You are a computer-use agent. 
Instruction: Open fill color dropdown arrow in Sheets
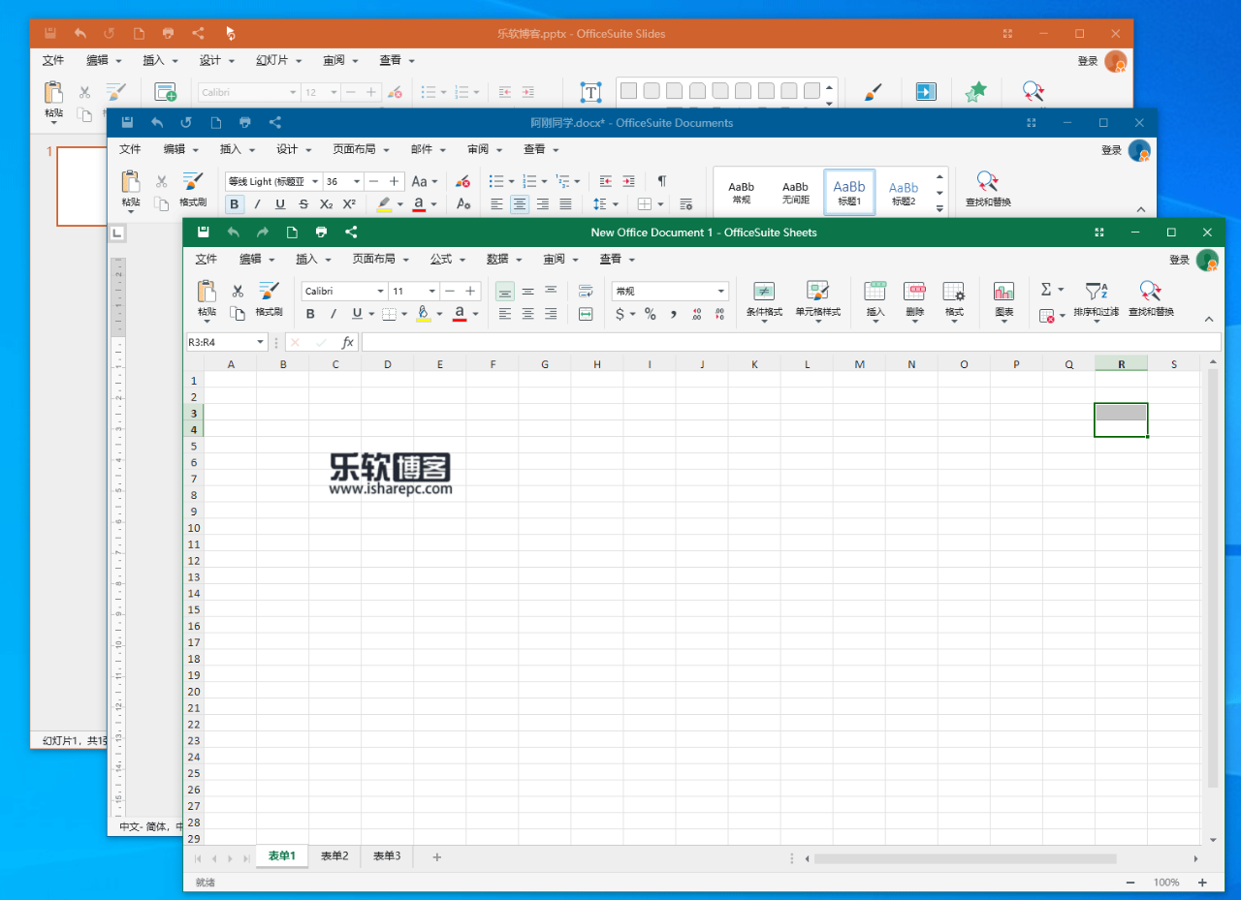coord(439,314)
